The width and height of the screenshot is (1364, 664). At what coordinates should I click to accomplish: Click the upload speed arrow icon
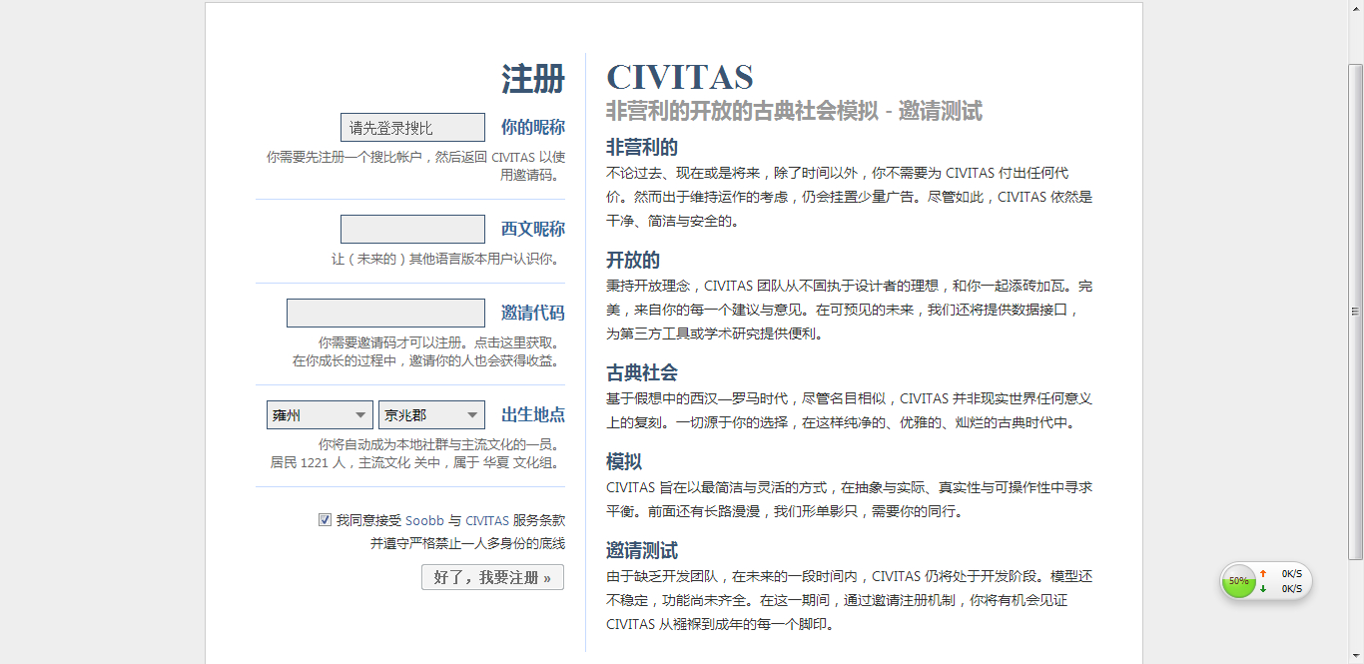pos(1263,574)
